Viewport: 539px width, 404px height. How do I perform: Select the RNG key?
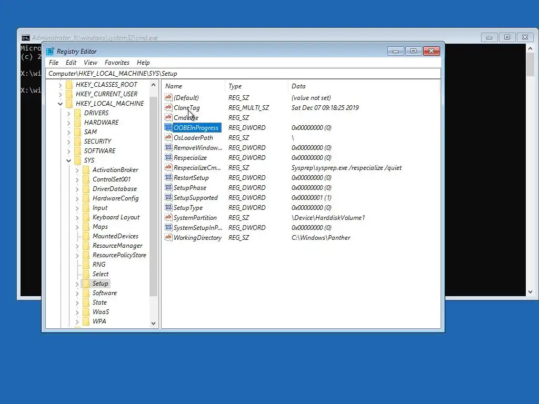pyautogui.click(x=99, y=265)
